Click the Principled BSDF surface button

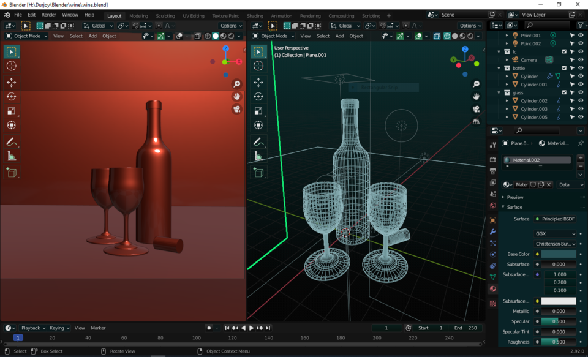pyautogui.click(x=554, y=218)
